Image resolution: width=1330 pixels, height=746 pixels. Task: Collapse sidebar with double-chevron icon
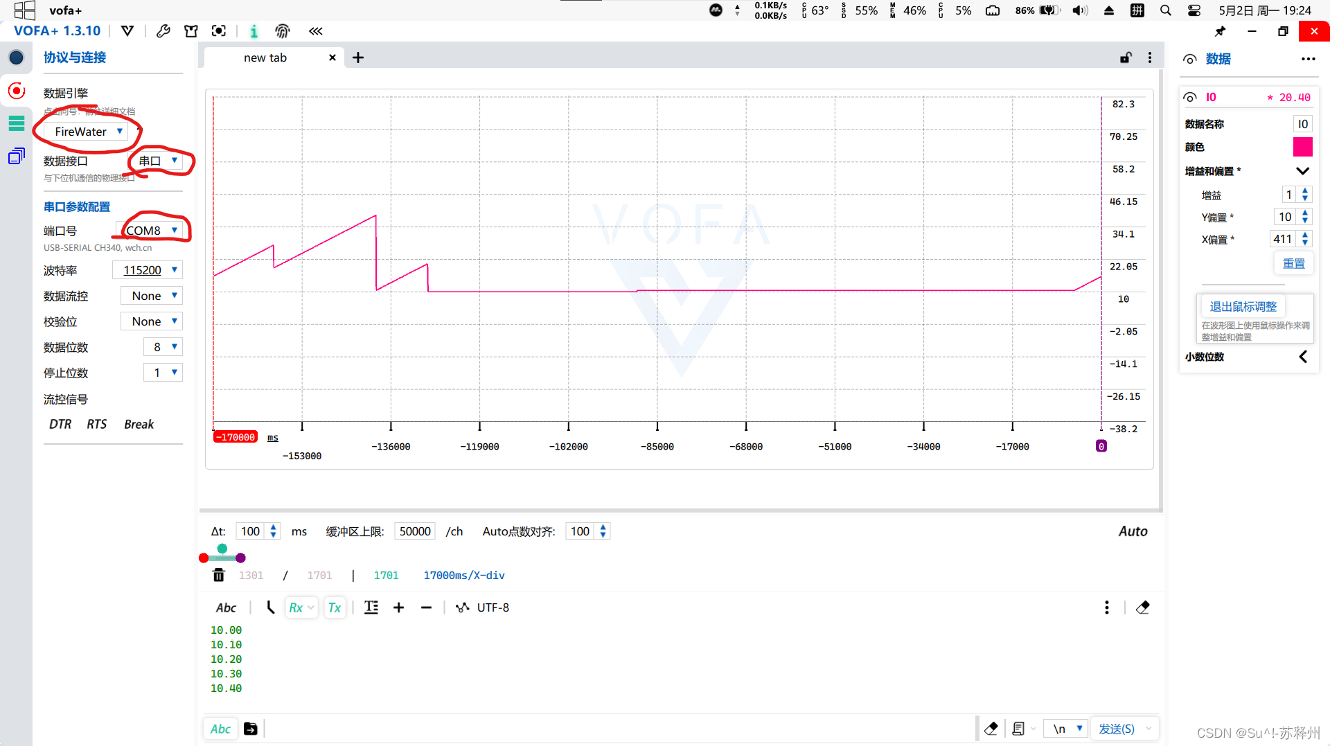point(316,30)
